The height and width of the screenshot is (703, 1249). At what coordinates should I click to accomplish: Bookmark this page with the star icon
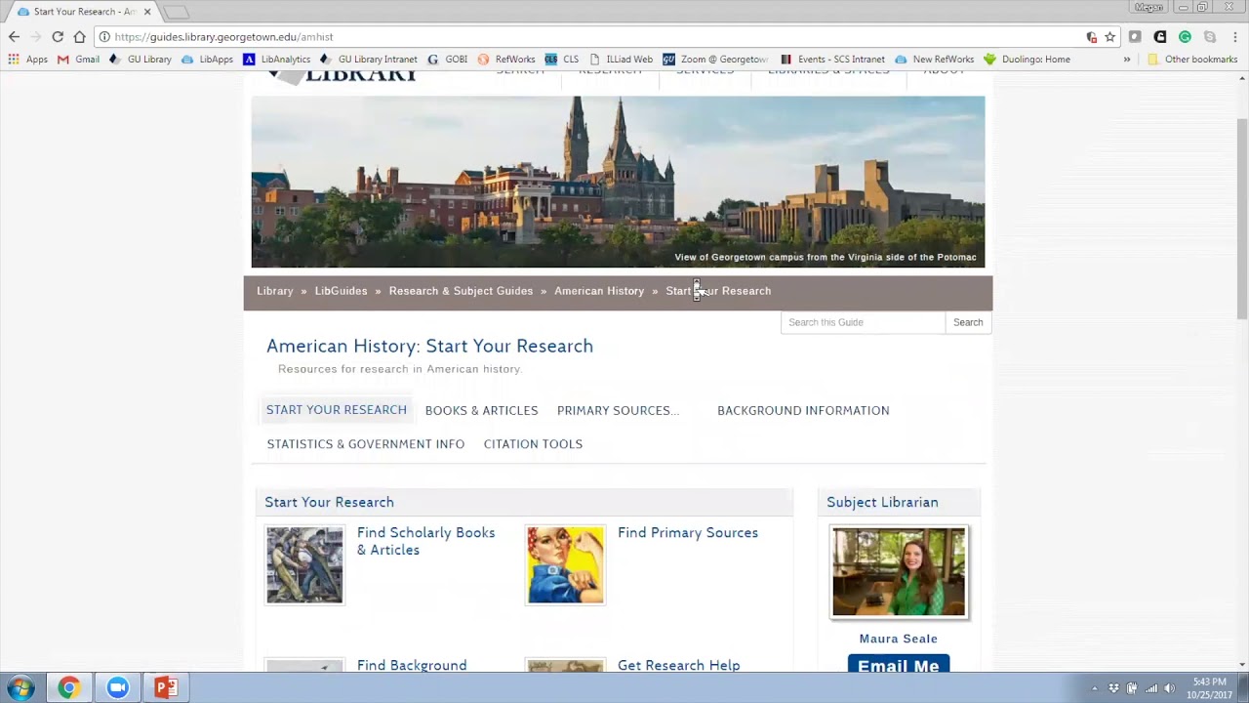coord(1109,37)
